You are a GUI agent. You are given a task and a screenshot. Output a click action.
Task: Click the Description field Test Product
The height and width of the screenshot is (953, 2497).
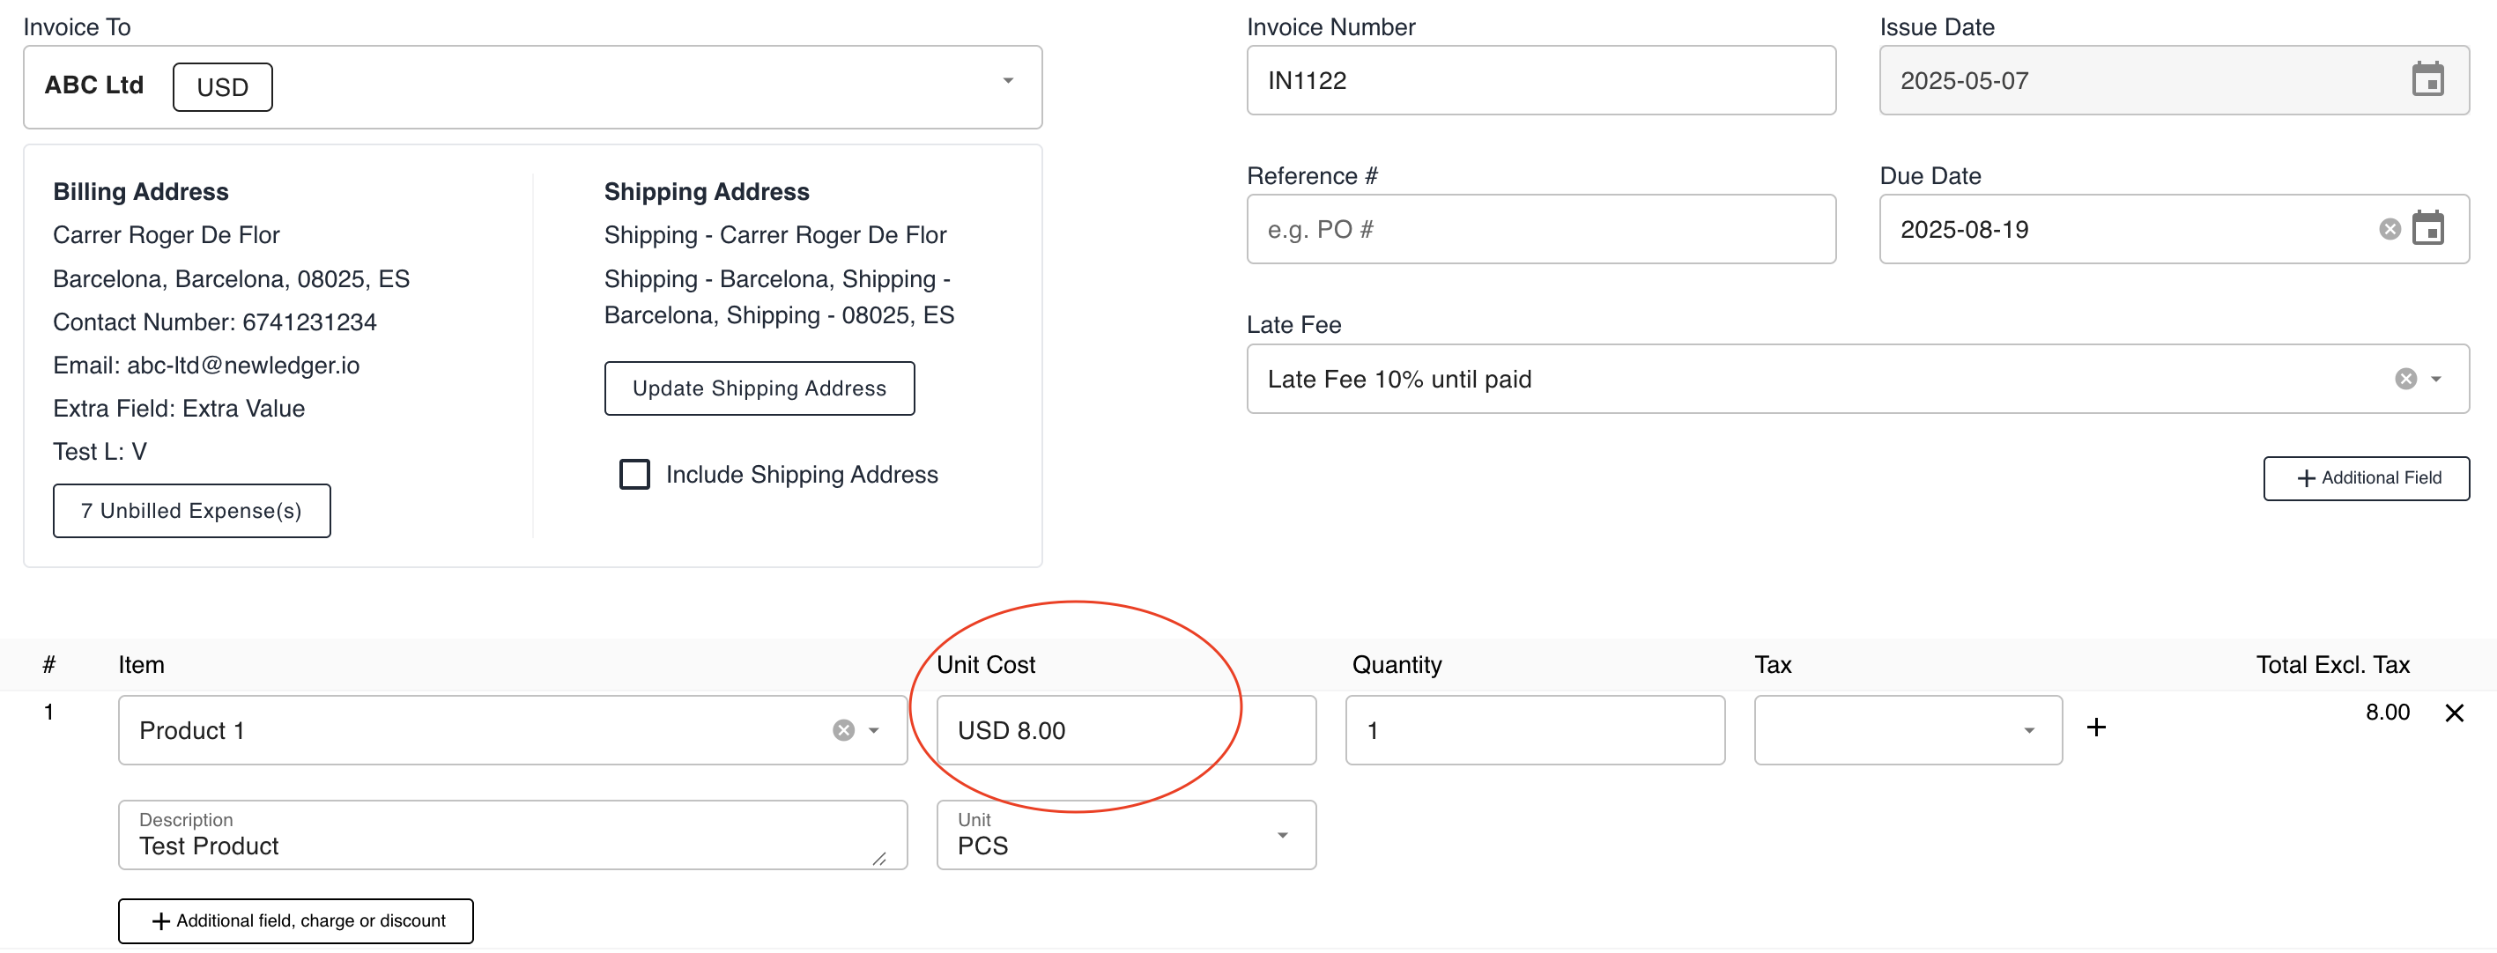coord(512,835)
